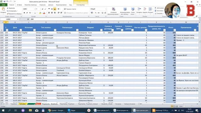The width and height of the screenshot is (201, 113).
Task: Open the text orientation menu
Action: tap(59, 9)
